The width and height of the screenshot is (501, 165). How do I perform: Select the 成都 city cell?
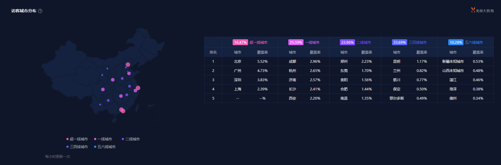click(292, 62)
